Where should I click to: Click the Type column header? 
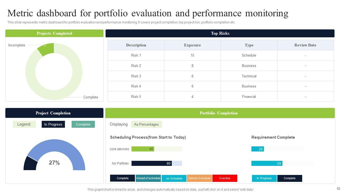pos(249,45)
